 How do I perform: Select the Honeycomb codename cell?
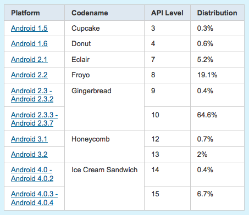(x=104, y=146)
